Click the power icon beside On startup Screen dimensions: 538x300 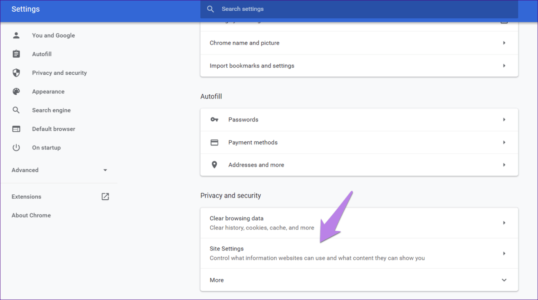click(16, 148)
